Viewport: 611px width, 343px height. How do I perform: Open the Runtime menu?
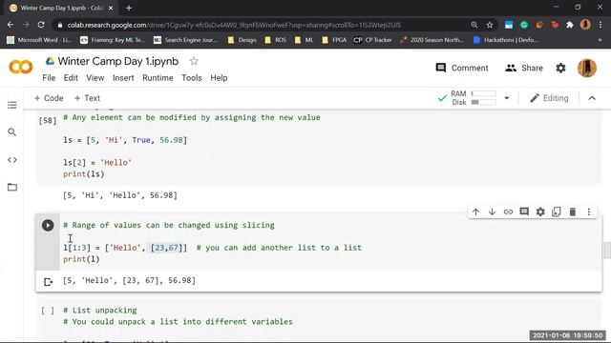pos(158,78)
